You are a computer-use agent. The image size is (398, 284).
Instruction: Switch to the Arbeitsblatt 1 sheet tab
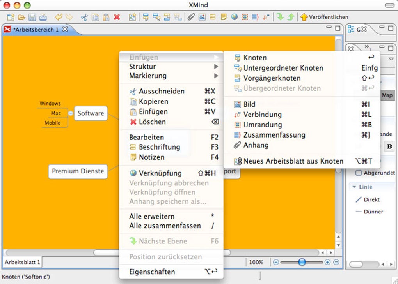click(x=22, y=262)
